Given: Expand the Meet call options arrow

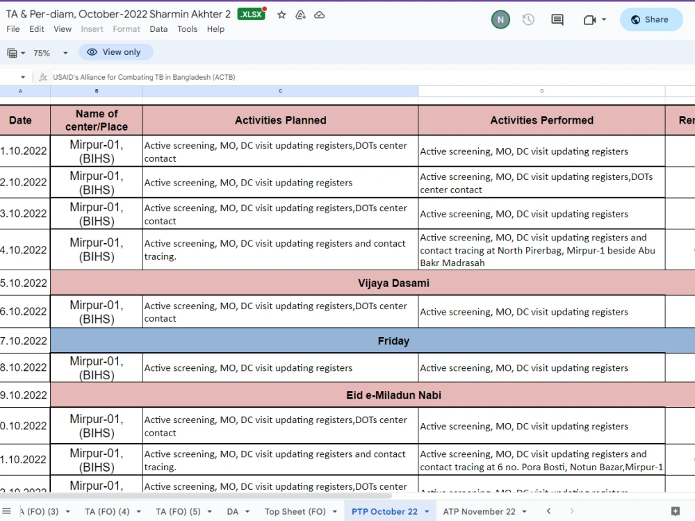Looking at the screenshot, I should pos(604,19).
